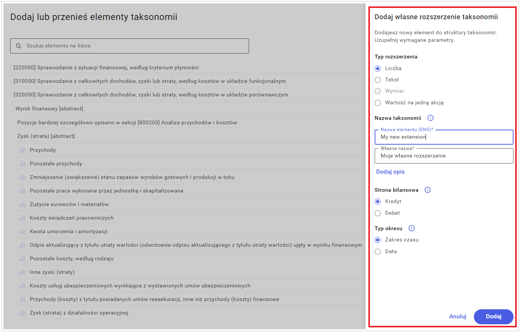Select Inne zyski (straty) text
Image resolution: width=522 pixels, height=333 pixels.
point(52,272)
